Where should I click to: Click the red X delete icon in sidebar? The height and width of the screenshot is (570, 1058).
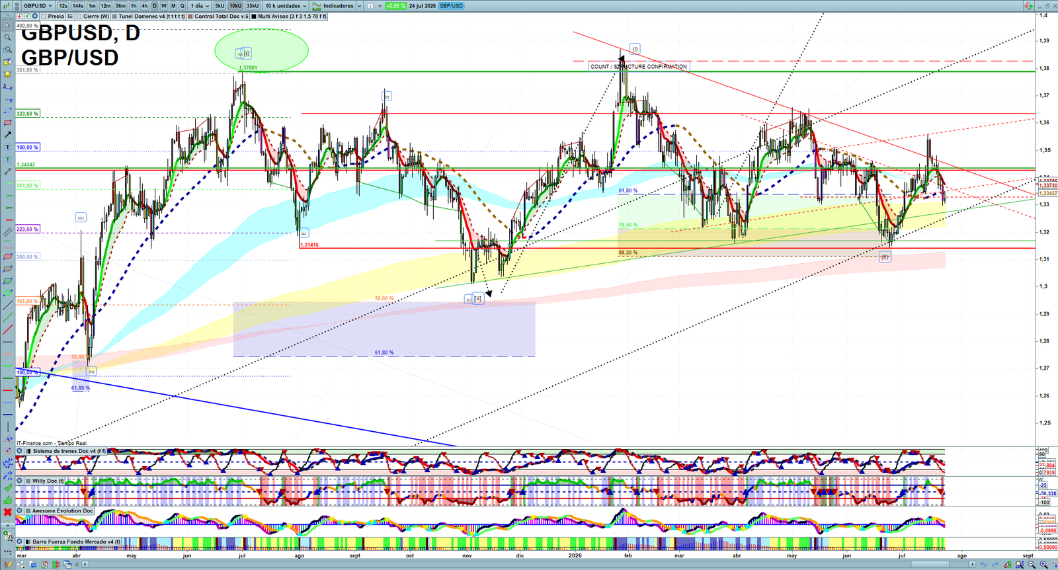click(8, 512)
